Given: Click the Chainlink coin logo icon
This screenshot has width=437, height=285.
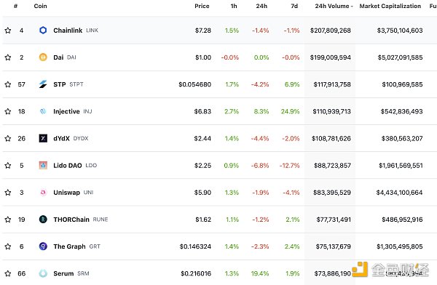Looking at the screenshot, I should coord(43,30).
